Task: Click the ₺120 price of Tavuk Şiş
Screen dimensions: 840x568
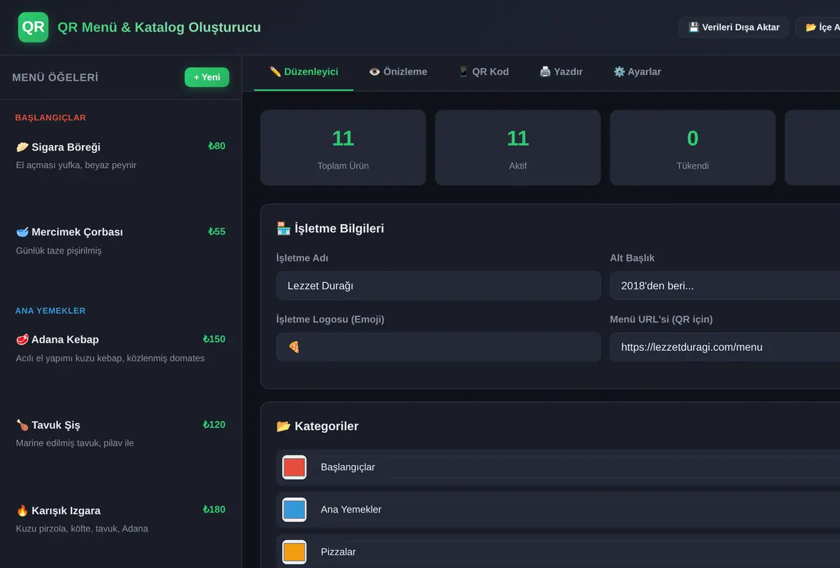Action: click(214, 424)
